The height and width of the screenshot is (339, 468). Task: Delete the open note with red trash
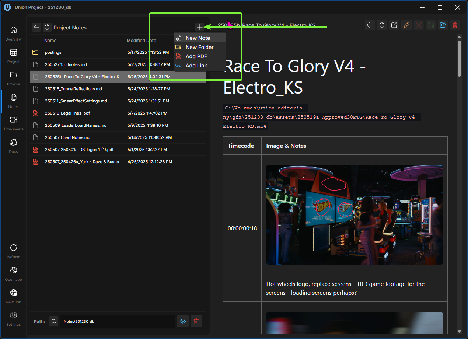click(455, 25)
